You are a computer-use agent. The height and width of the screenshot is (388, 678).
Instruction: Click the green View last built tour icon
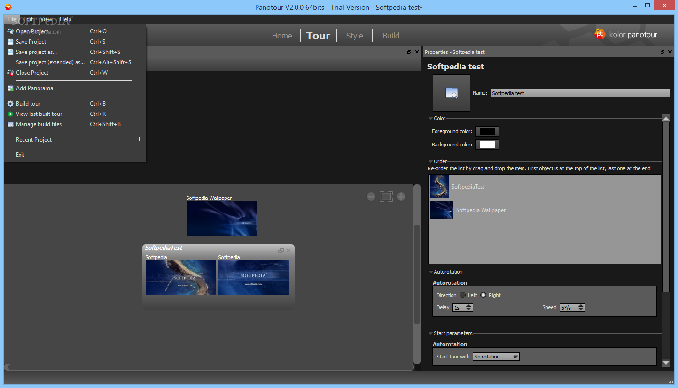10,114
